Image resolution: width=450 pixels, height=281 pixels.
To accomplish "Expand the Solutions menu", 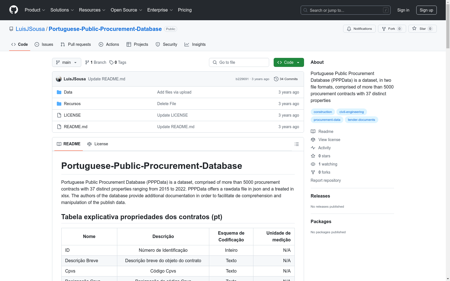I will pos(62,10).
